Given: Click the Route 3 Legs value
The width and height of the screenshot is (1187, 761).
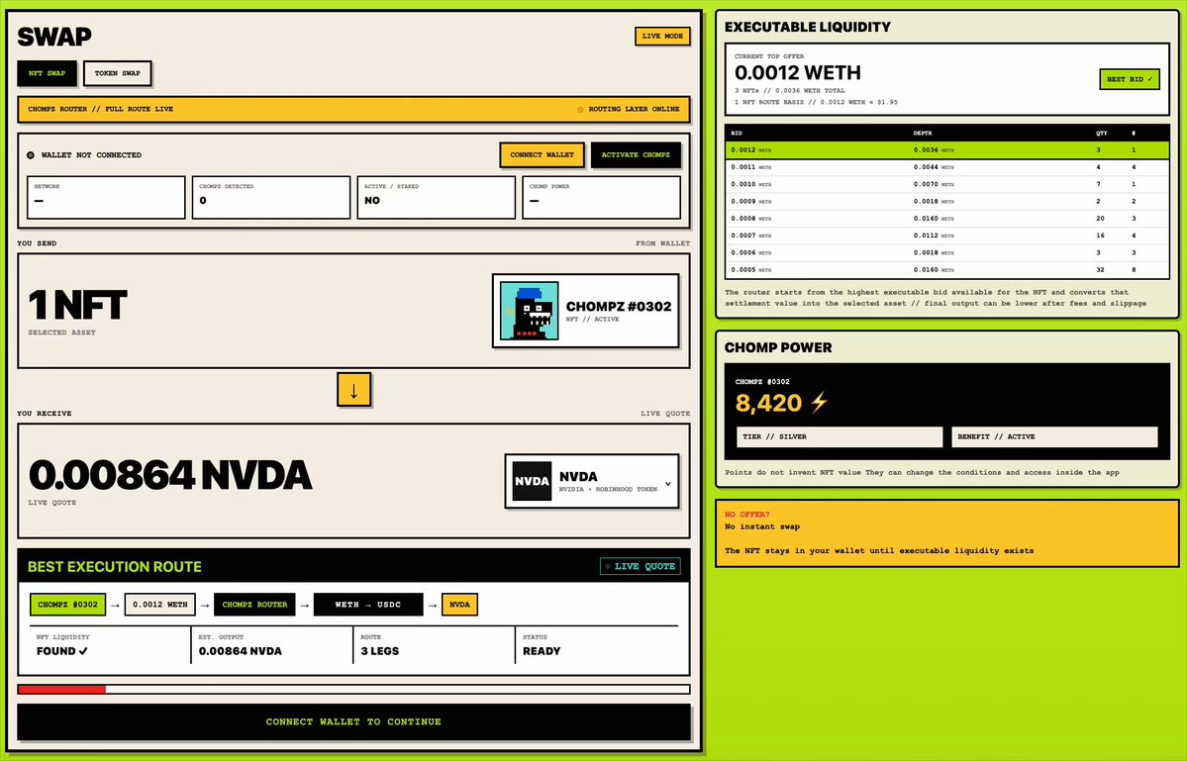Looking at the screenshot, I should coord(379,650).
